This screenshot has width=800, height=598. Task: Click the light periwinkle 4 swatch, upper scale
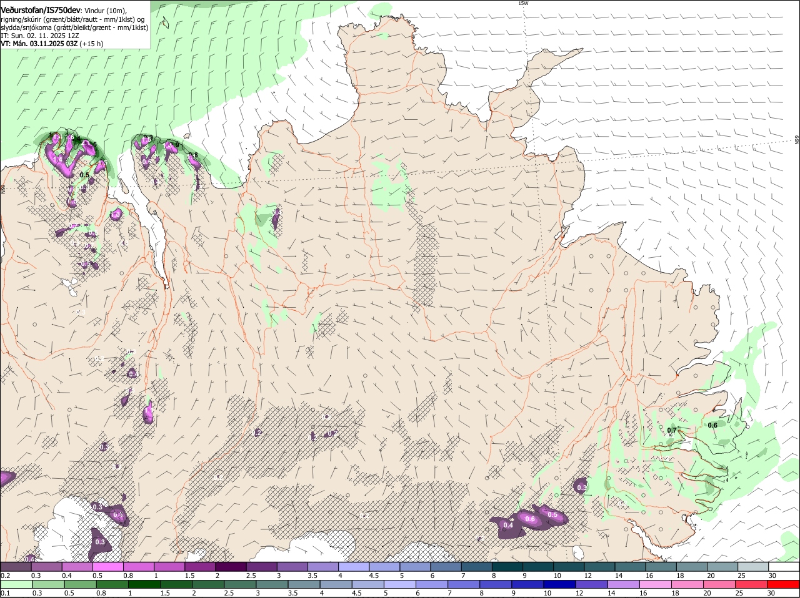353,567
